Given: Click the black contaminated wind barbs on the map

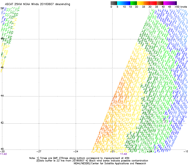Looking at the screenshot, I should coord(165,120).
